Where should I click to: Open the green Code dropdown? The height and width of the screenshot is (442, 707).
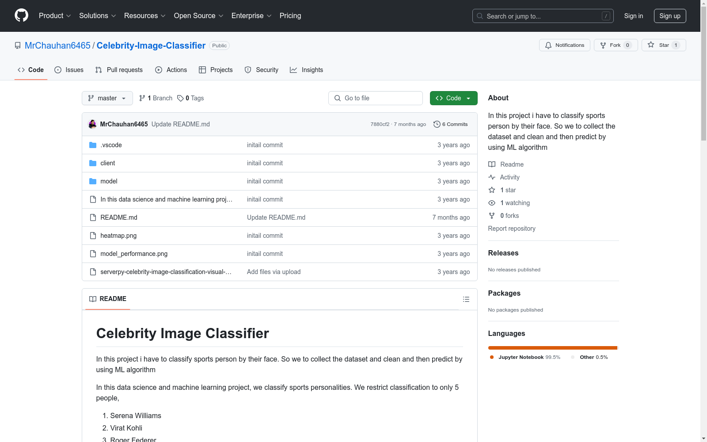(454, 98)
